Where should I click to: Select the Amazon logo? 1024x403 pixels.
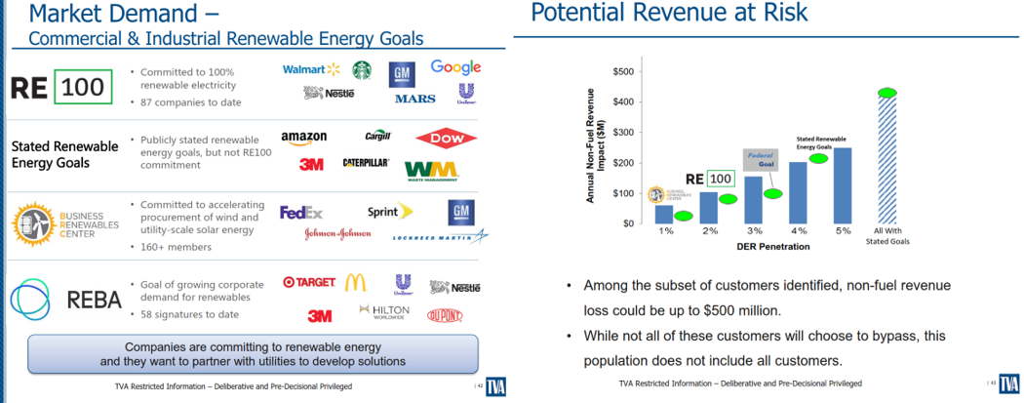pos(303,139)
